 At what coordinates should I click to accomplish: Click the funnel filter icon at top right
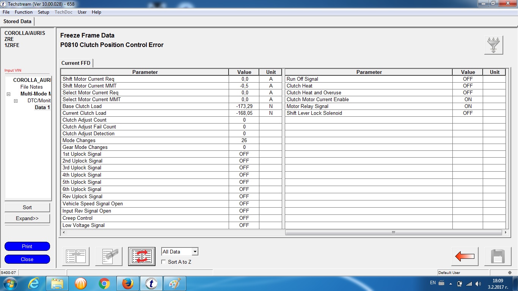pyautogui.click(x=493, y=45)
